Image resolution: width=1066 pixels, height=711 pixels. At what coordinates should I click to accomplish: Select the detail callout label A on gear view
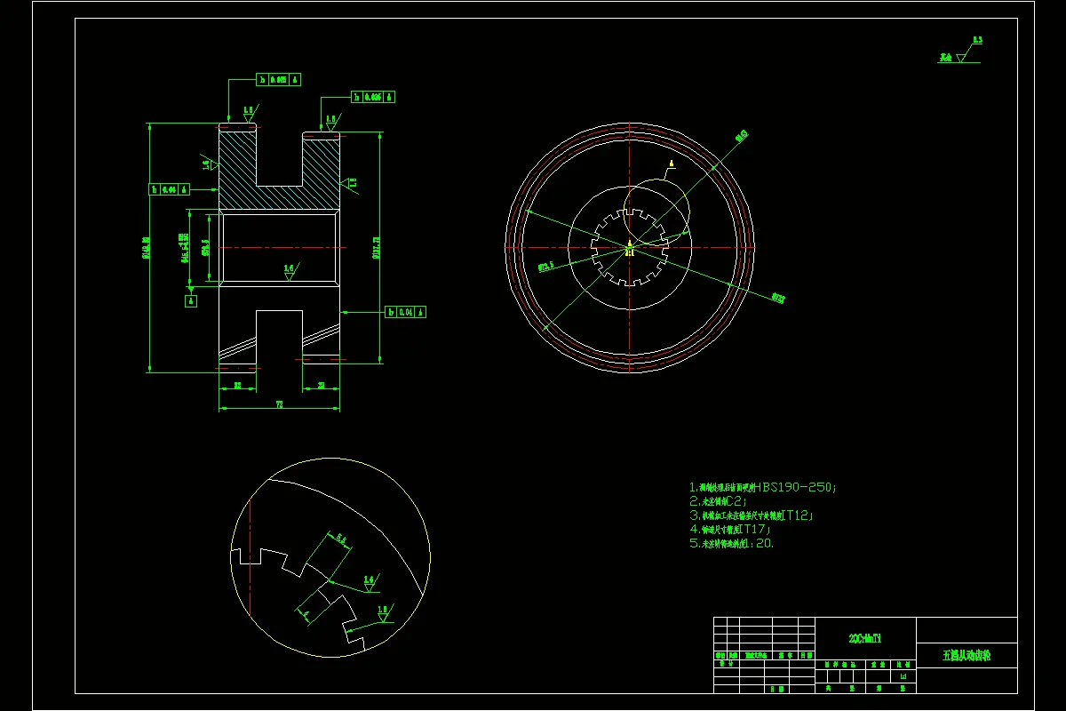[x=672, y=164]
